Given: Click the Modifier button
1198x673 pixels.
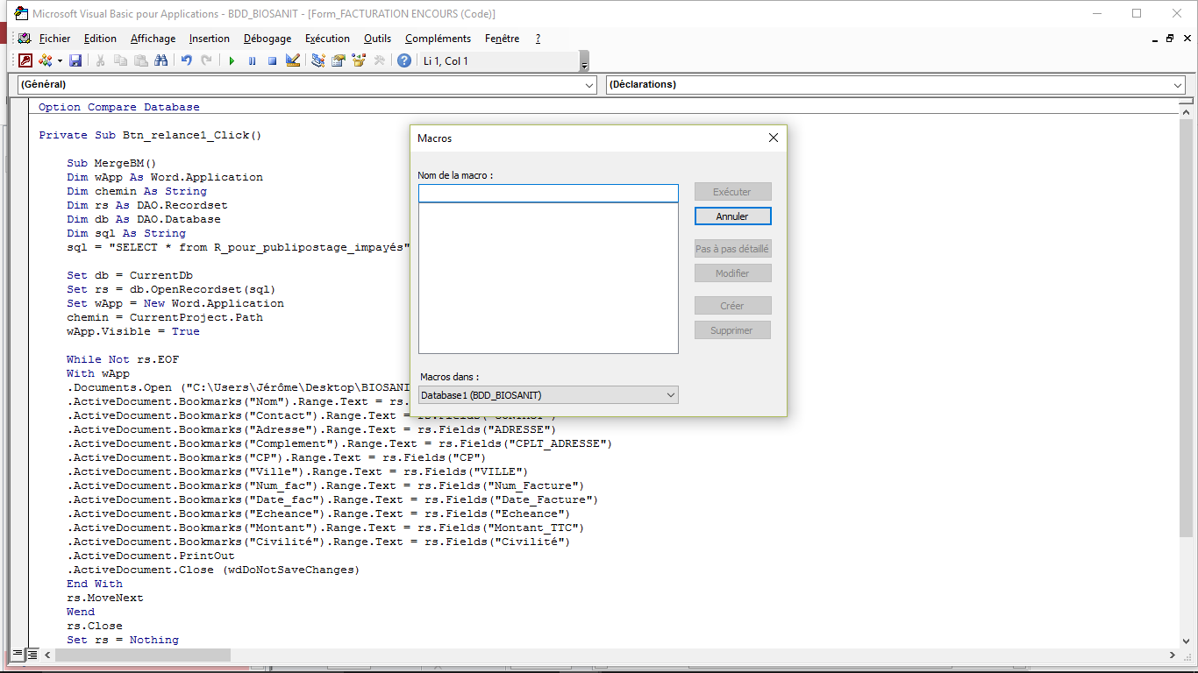Looking at the screenshot, I should [x=732, y=273].
